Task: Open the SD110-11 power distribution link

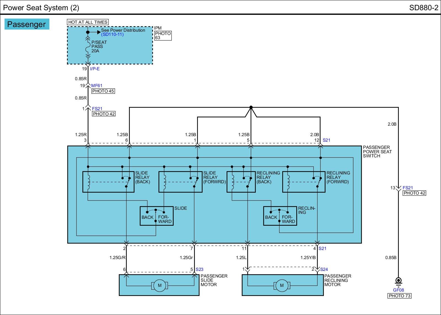Action: coord(112,34)
